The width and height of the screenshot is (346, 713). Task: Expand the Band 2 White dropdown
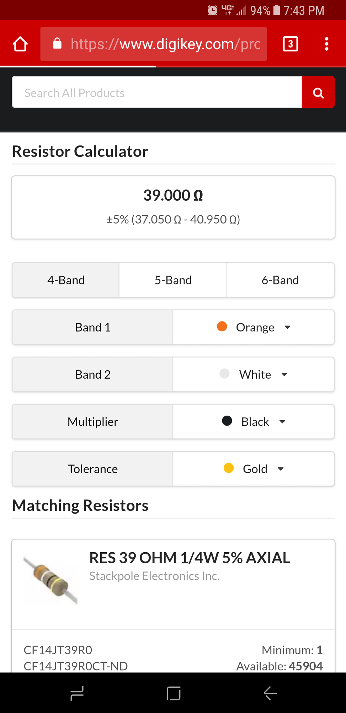(254, 375)
